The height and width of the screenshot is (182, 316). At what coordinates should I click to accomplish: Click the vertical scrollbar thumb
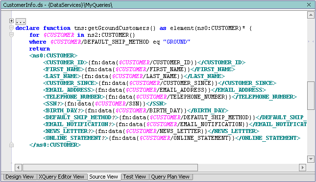click(311, 96)
